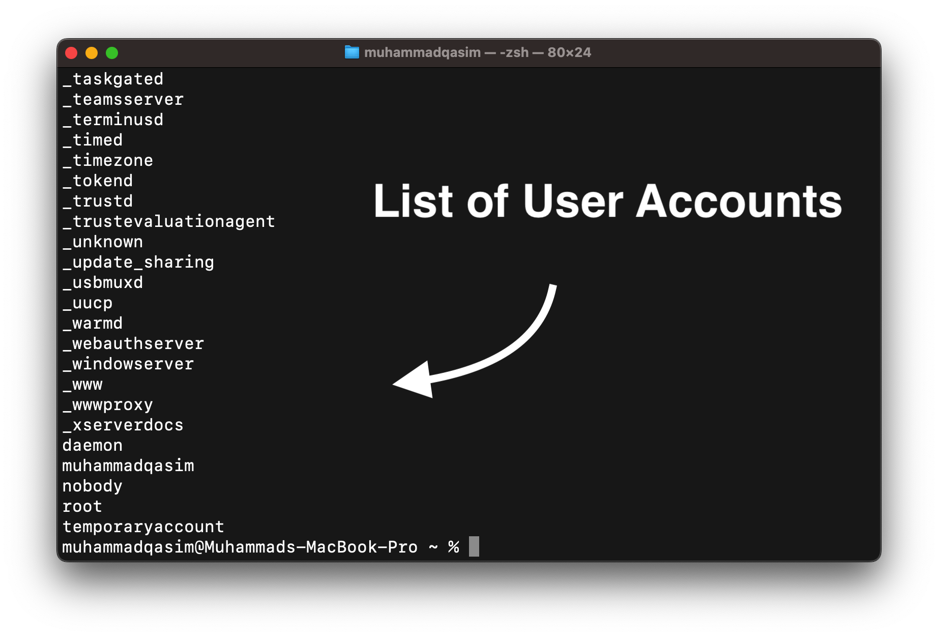This screenshot has height=637, width=938.
Task: Minimize the Terminal using the yellow button
Action: point(92,53)
